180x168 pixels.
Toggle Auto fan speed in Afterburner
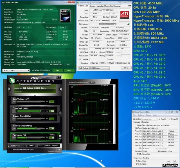click(x=53, y=135)
